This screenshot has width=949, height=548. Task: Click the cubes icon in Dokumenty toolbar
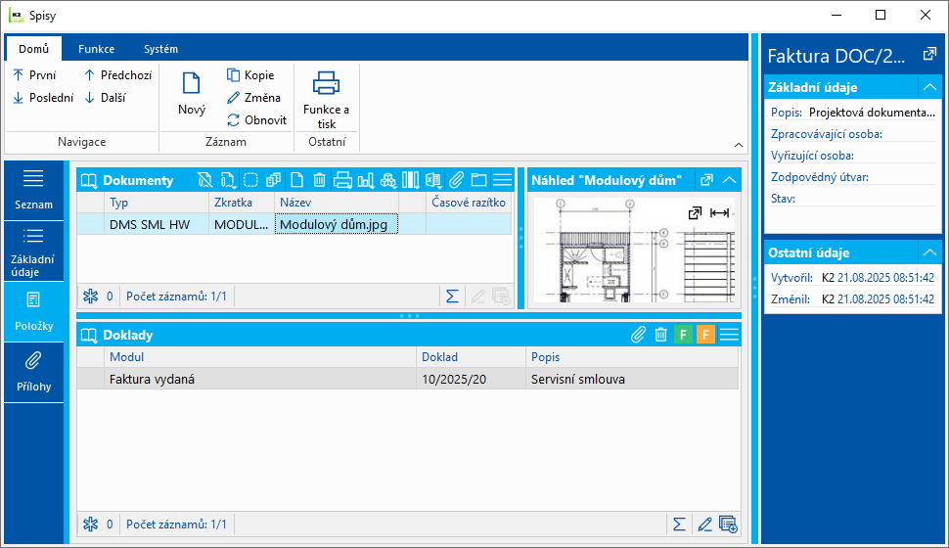coord(388,180)
